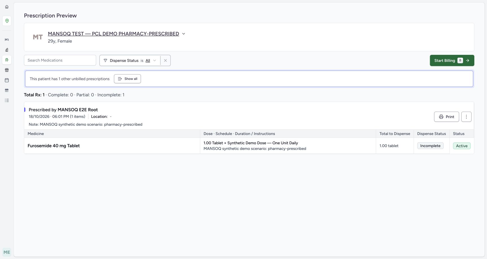Viewport: 487px width, 259px height.
Task: Click the 'Dispense Status' column header
Action: point(431,134)
